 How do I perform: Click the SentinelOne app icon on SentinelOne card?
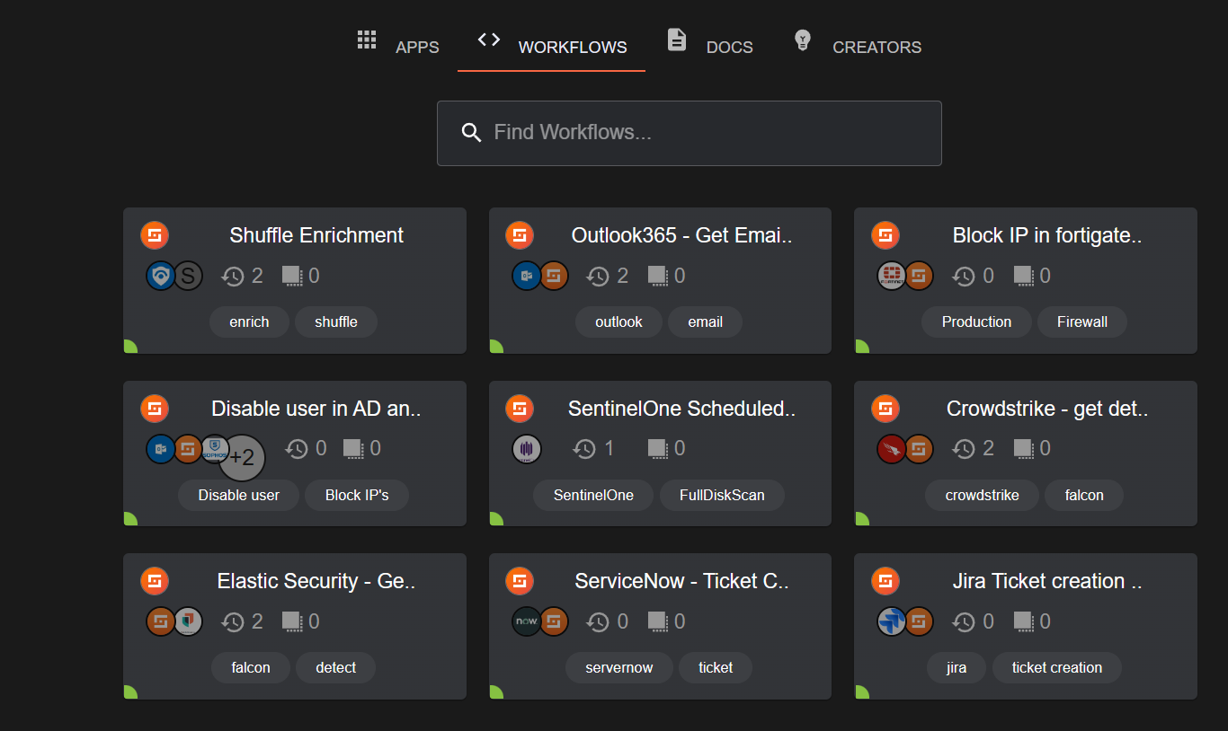[x=527, y=448]
